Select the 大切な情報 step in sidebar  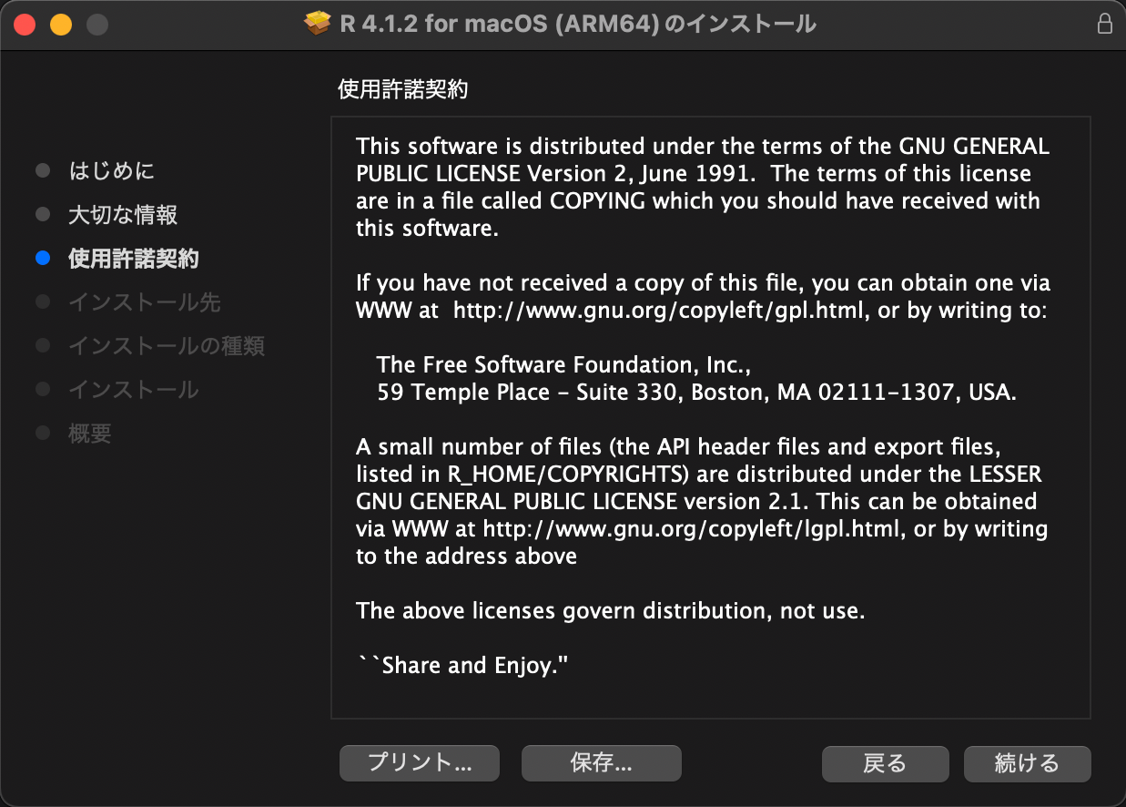123,215
